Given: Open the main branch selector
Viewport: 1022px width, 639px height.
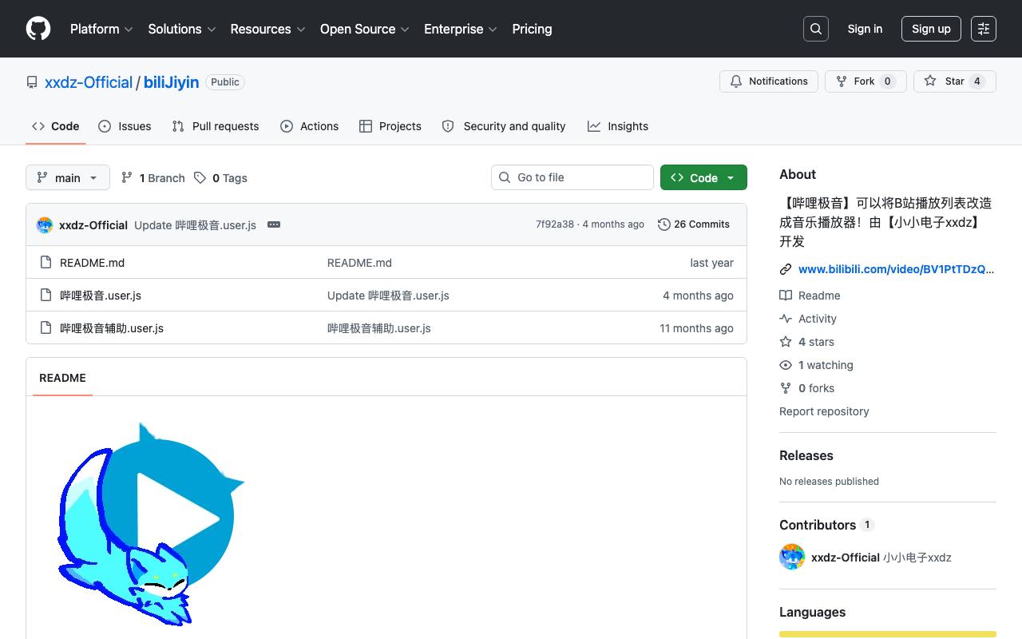Looking at the screenshot, I should point(67,177).
